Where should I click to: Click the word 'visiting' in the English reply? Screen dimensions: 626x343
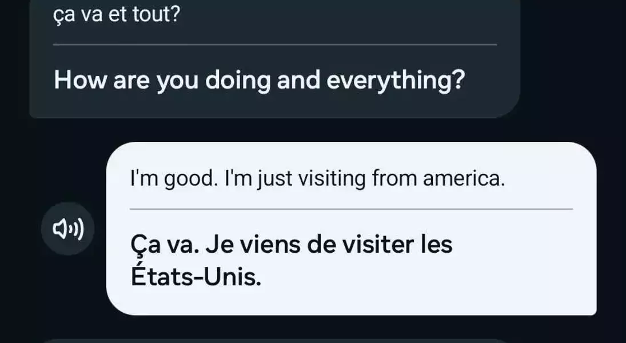pyautogui.click(x=332, y=179)
